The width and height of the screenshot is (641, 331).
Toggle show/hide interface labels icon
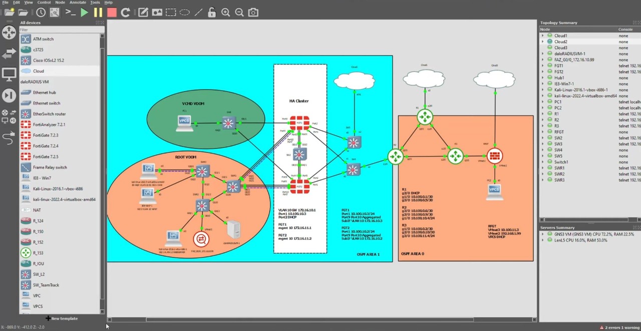tap(55, 12)
